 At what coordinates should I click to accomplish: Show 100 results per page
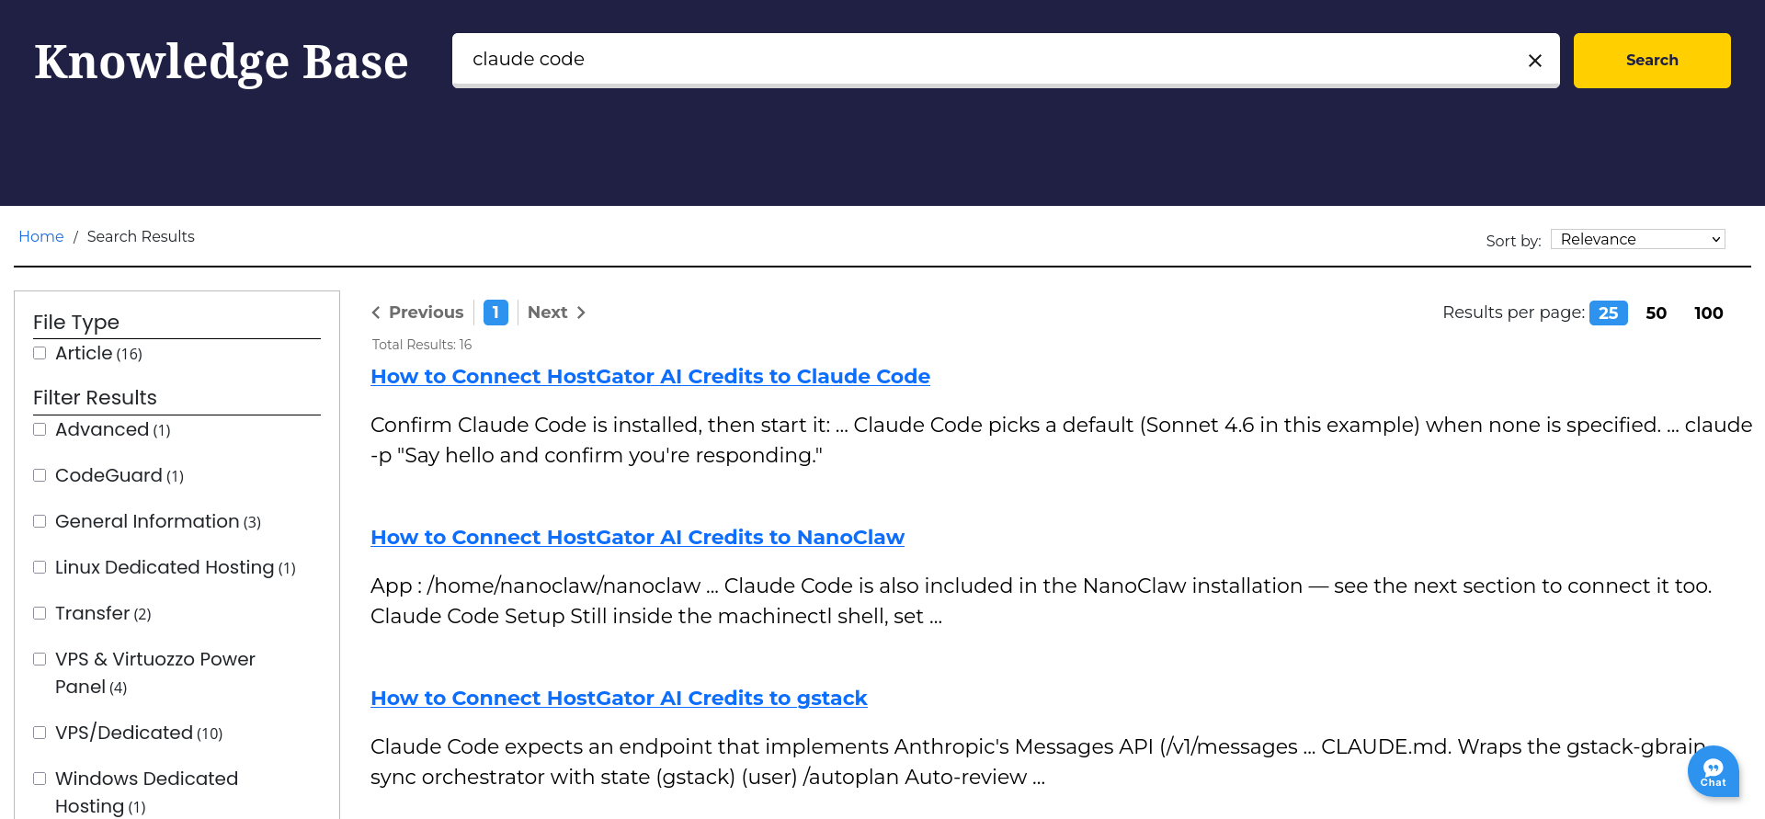click(x=1708, y=313)
